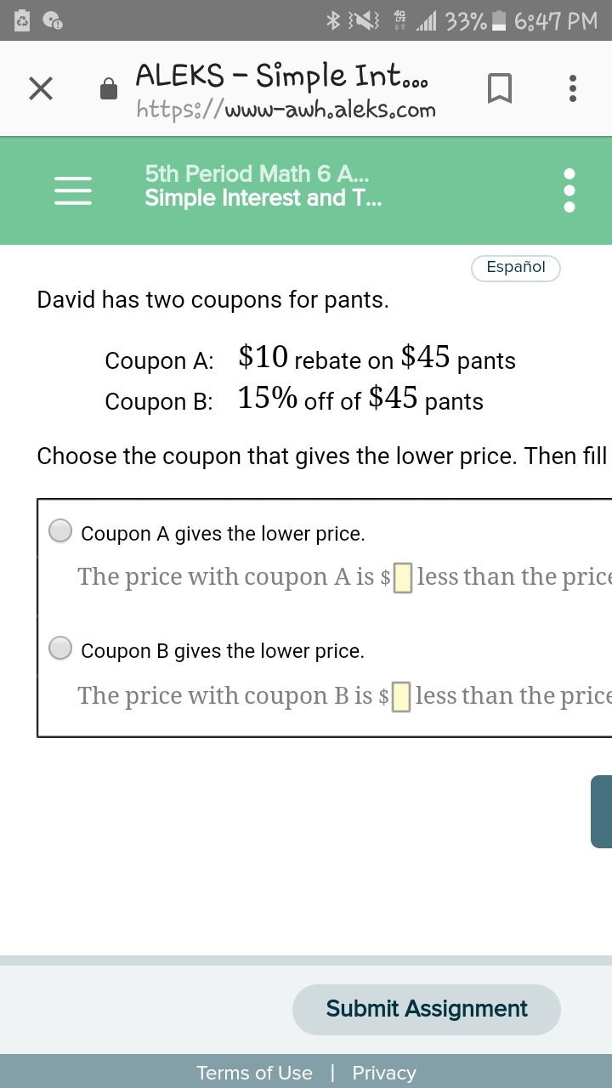
Task: Tap the ALEKS page URL address text
Action: pyautogui.click(x=286, y=110)
